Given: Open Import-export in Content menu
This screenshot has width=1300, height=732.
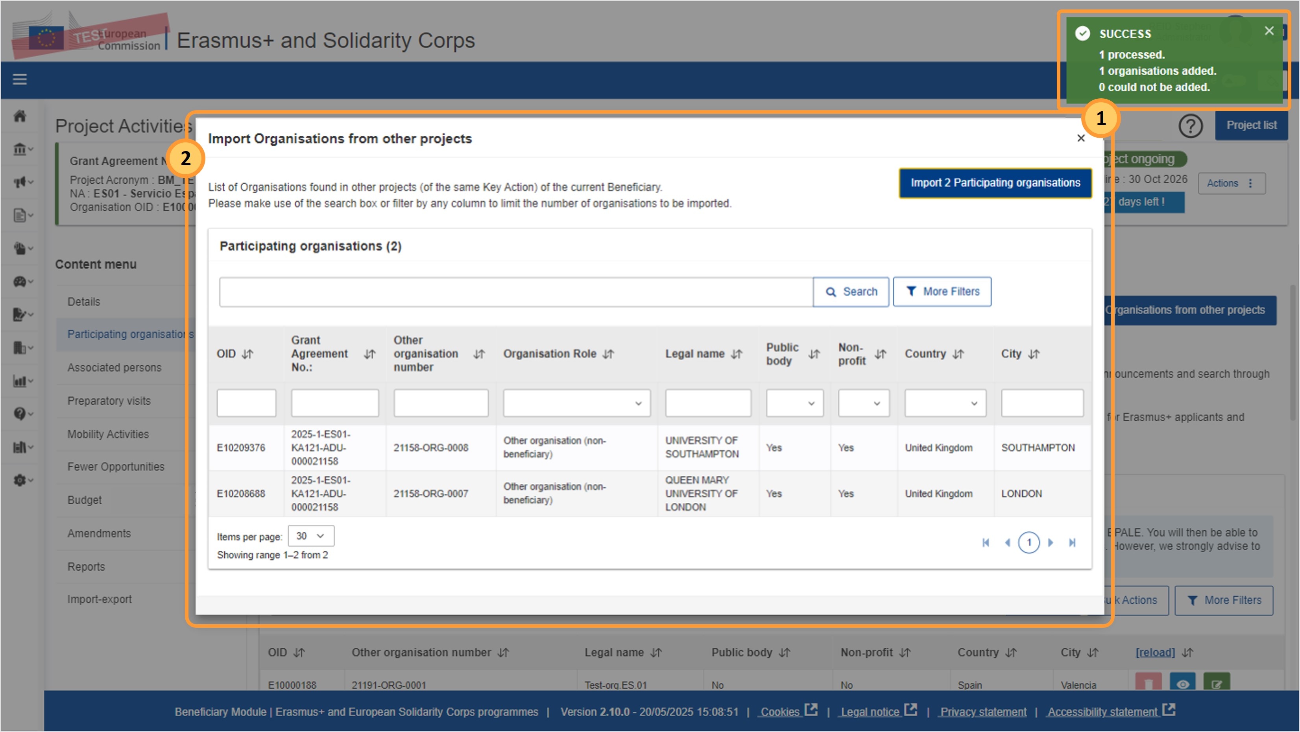Looking at the screenshot, I should pos(100,599).
